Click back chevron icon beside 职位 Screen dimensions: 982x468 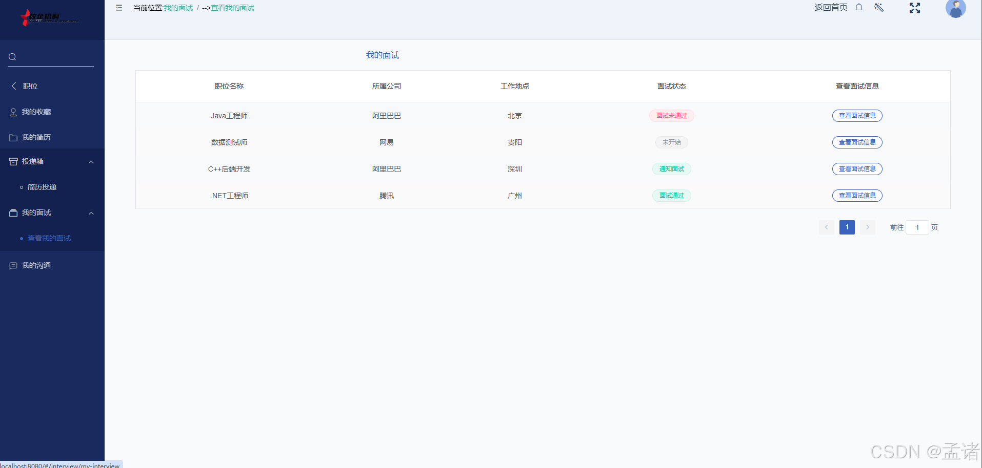pos(14,86)
